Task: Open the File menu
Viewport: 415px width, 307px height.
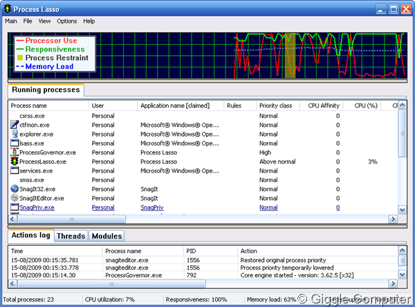Action: pyautogui.click(x=28, y=21)
